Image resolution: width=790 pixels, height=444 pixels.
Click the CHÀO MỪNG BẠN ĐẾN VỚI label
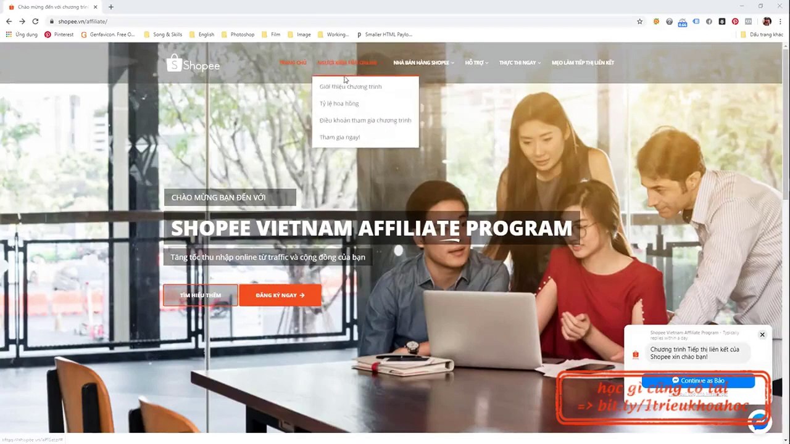tap(218, 197)
